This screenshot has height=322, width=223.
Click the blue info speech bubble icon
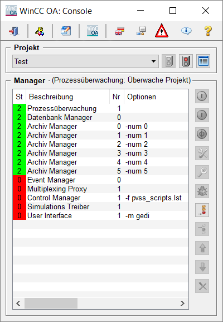(186, 31)
